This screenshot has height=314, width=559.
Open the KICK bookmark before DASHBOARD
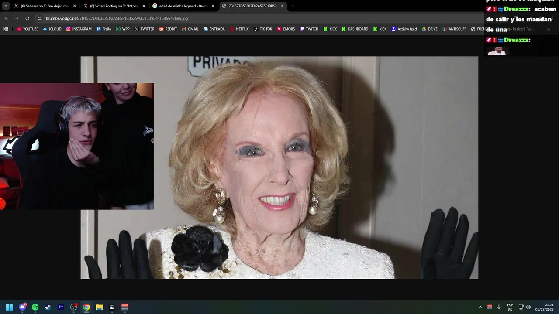tap(330, 29)
